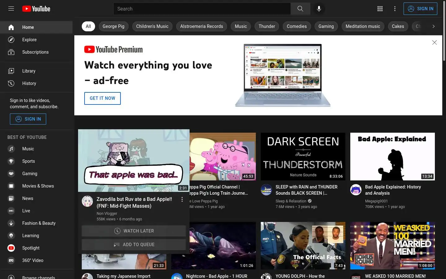Image resolution: width=446 pixels, height=279 pixels.
Task: Open Bad Apple Explained: History title
Action: [x=393, y=190]
